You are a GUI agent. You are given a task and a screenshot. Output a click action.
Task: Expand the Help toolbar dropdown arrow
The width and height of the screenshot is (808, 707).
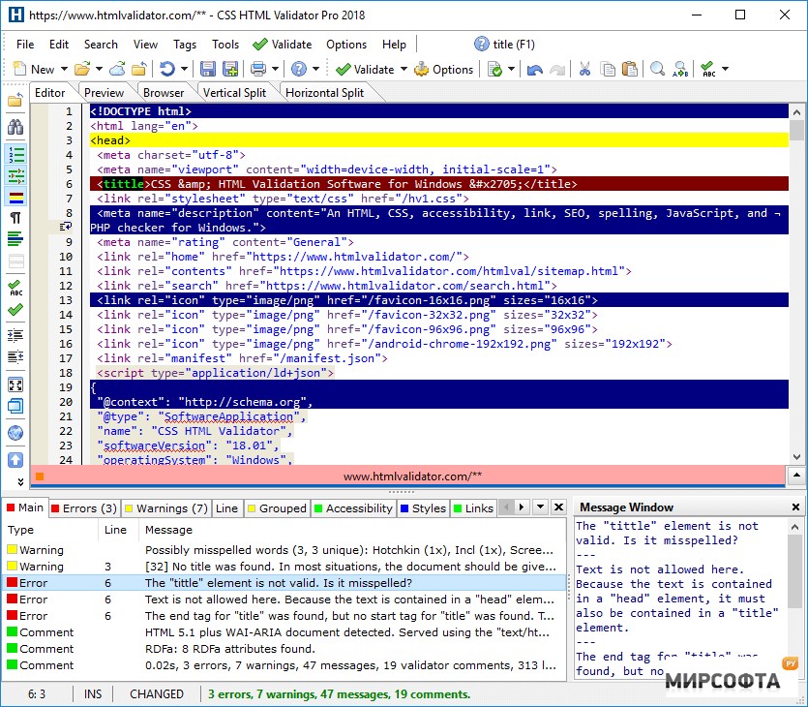coord(315,69)
